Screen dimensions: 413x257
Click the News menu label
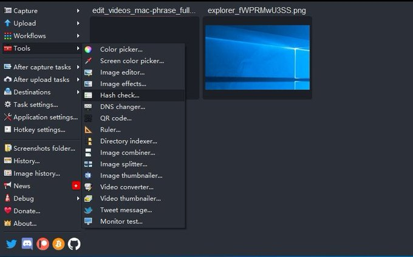click(22, 186)
